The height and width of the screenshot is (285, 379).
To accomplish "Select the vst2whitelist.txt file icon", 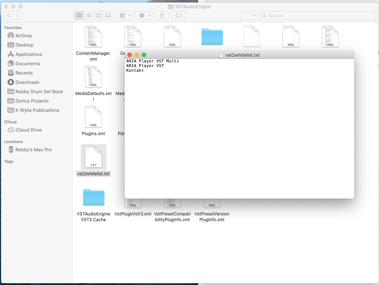I will coord(93,157).
